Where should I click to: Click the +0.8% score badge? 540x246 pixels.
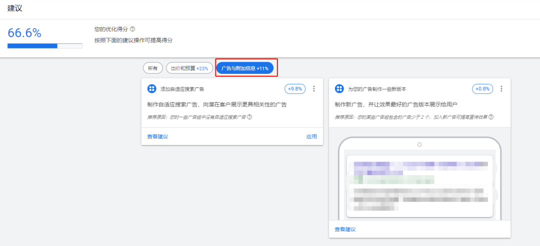click(x=482, y=89)
